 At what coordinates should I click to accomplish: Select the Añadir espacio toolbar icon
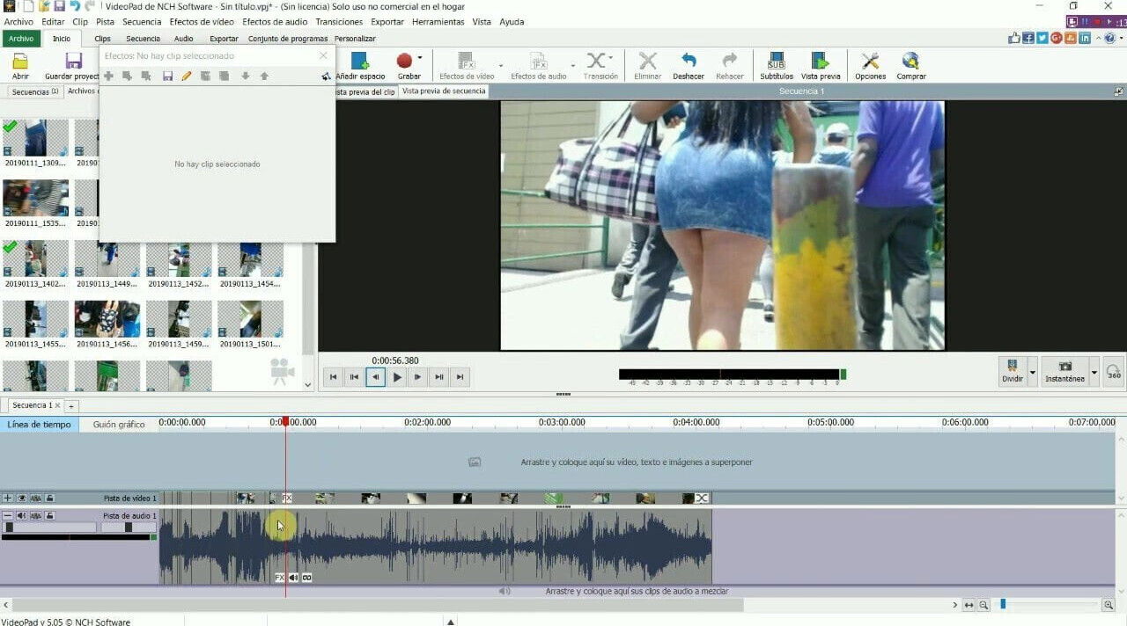coord(359,62)
